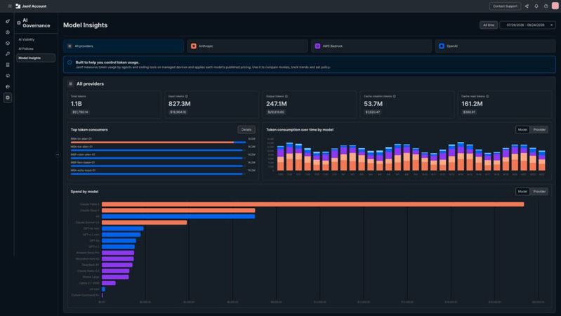Click the icon beside All providers section heading
The width and height of the screenshot is (561, 316).
click(x=70, y=84)
